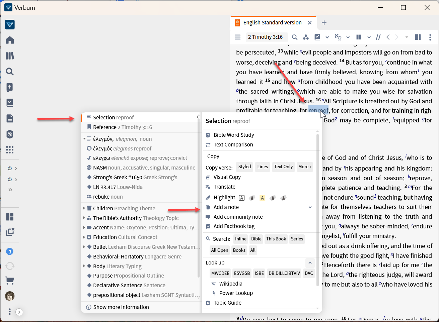This screenshot has width=439, height=322.
Task: Open Wikipedia lookup
Action: point(230,284)
